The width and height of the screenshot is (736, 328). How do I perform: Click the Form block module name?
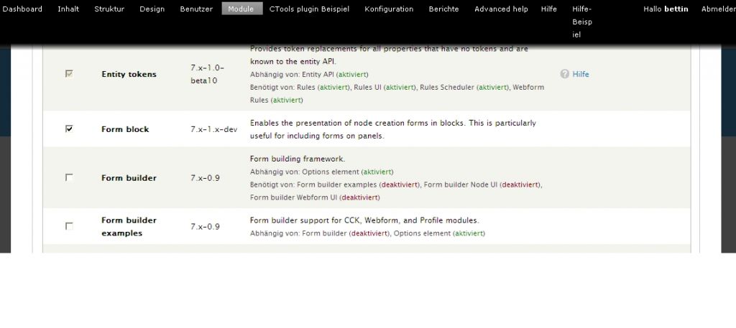click(x=125, y=129)
